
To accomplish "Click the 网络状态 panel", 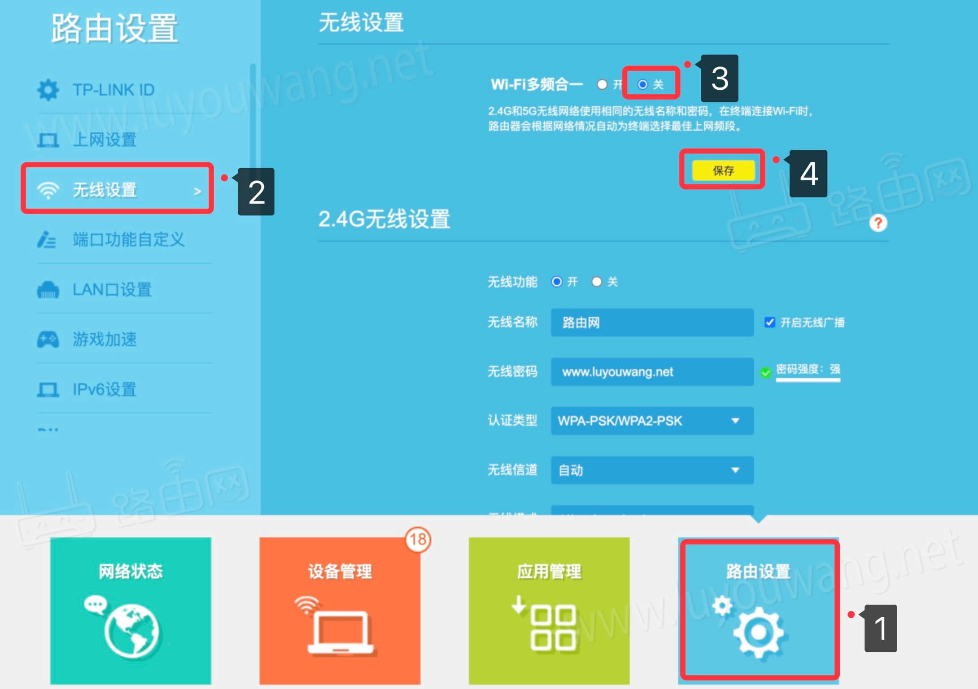I will click(x=130, y=610).
